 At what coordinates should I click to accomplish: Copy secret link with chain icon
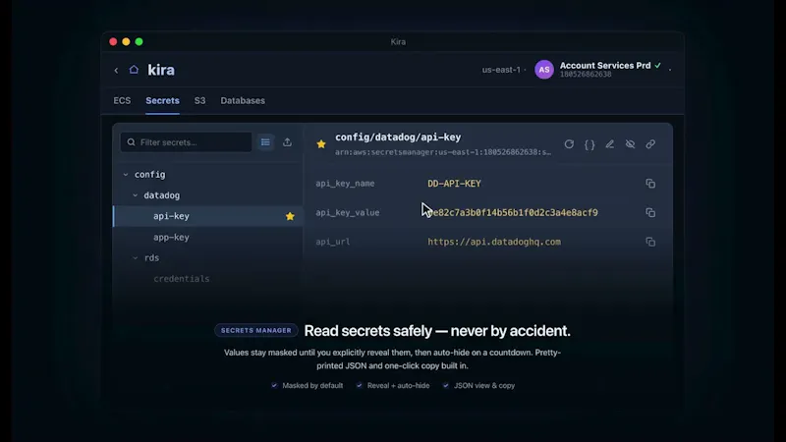(x=650, y=144)
